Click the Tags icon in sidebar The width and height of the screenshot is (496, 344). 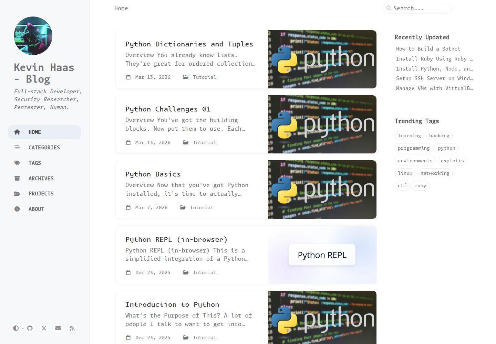17,163
